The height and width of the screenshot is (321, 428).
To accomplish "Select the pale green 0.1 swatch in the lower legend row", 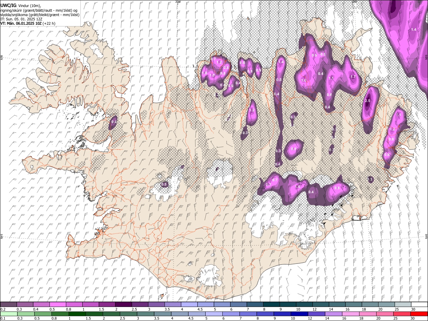I will pyautogui.click(x=8, y=314).
